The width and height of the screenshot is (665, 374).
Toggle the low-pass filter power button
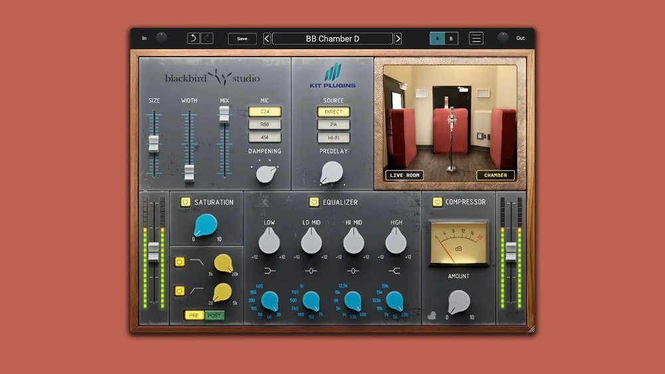pyautogui.click(x=180, y=262)
